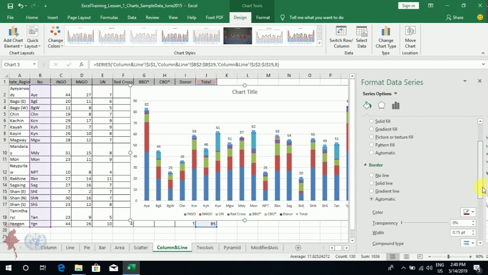Open File Explorer from the taskbar
Image resolution: width=488 pixels, height=275 pixels.
pyautogui.click(x=78, y=268)
